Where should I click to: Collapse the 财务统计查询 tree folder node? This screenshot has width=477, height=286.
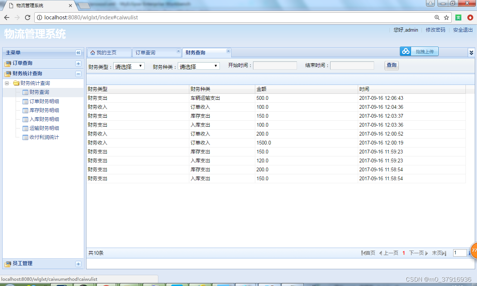[7, 83]
